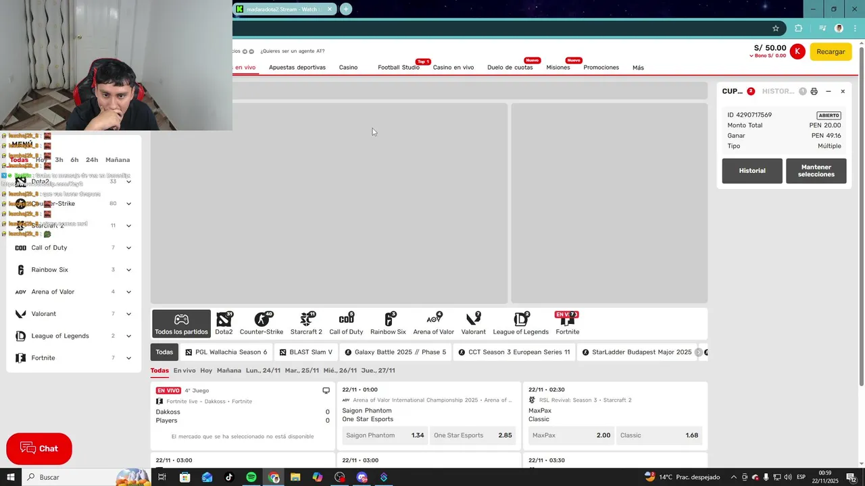Click the Historial button in bet slip
This screenshot has width=865, height=486.
point(752,171)
